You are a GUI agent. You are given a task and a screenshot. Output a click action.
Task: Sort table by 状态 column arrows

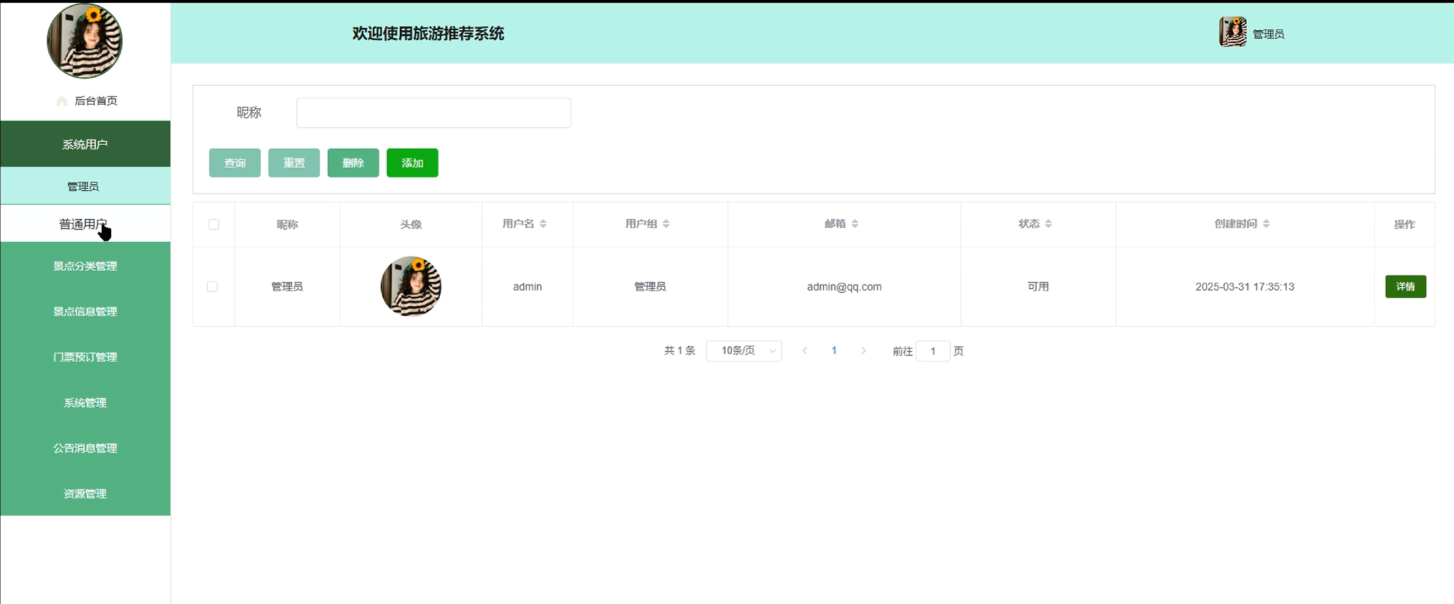click(x=1048, y=224)
